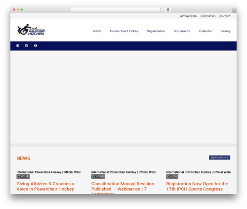The width and height of the screenshot is (247, 209).
Task: Open the Instagram social icon
Action: 27,45
